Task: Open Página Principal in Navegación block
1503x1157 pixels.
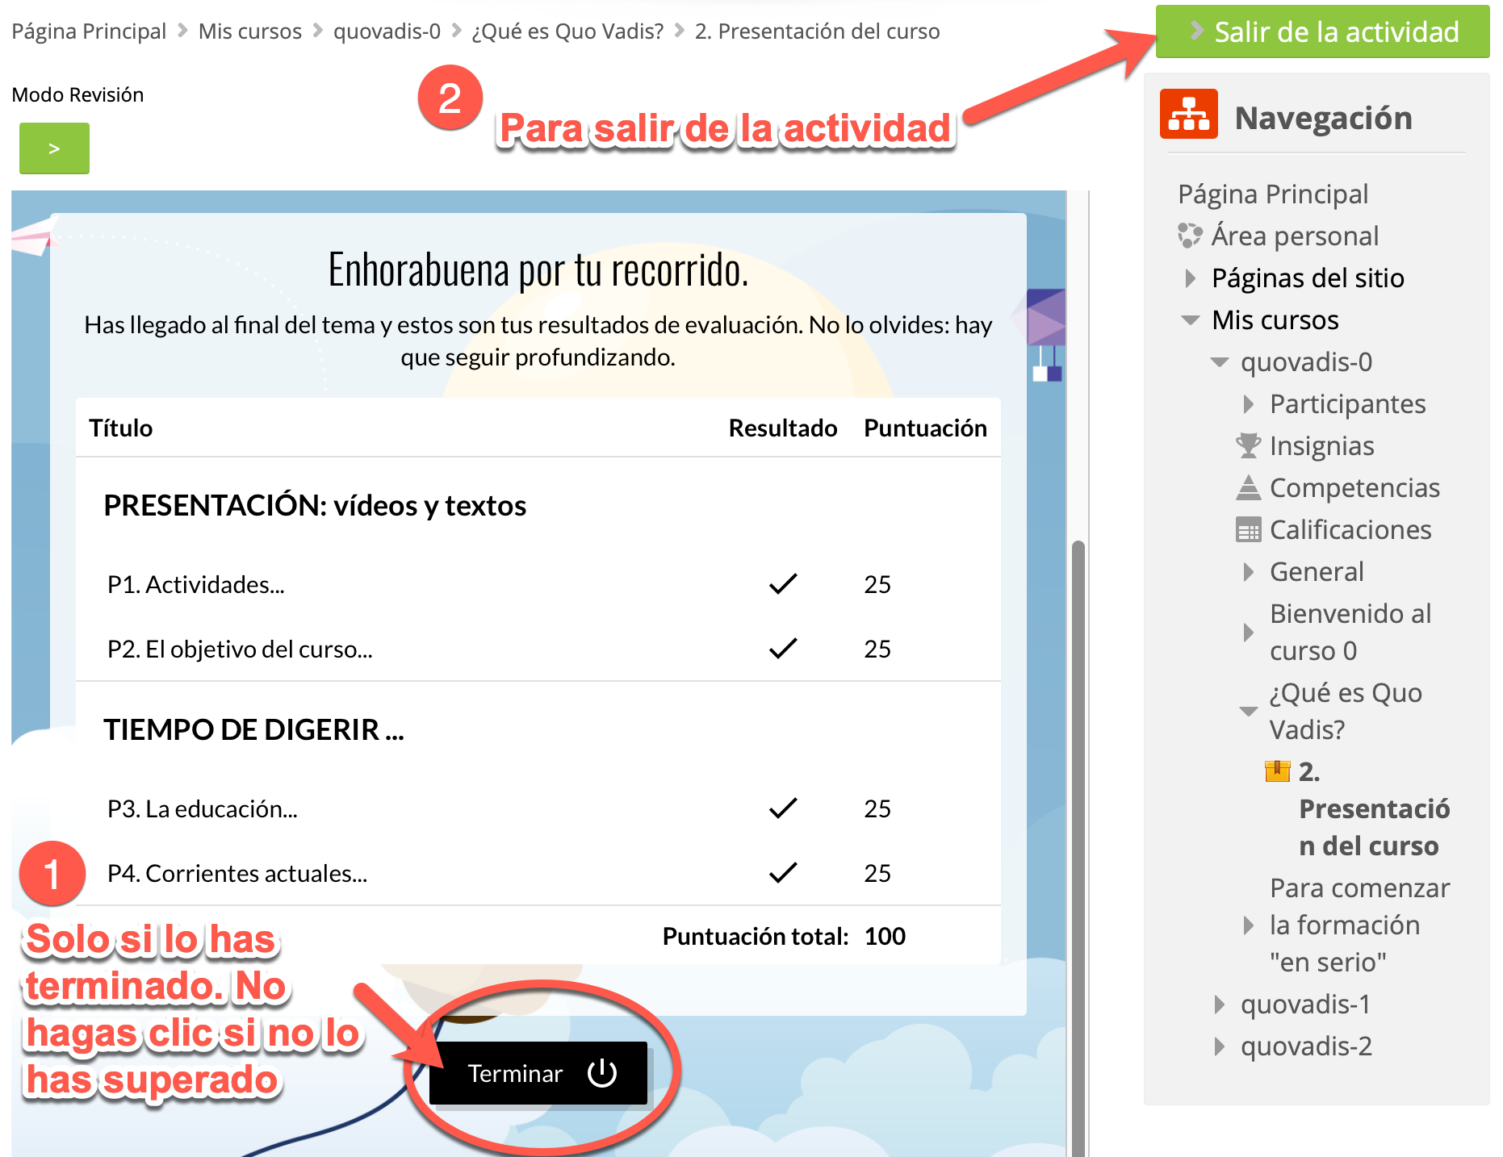Action: coord(1272,194)
